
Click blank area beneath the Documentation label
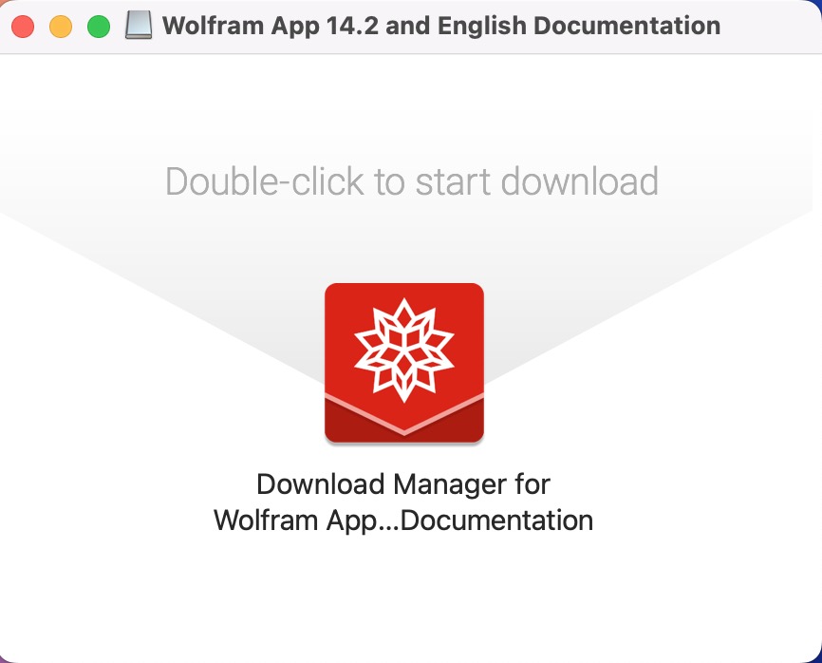coord(403,593)
